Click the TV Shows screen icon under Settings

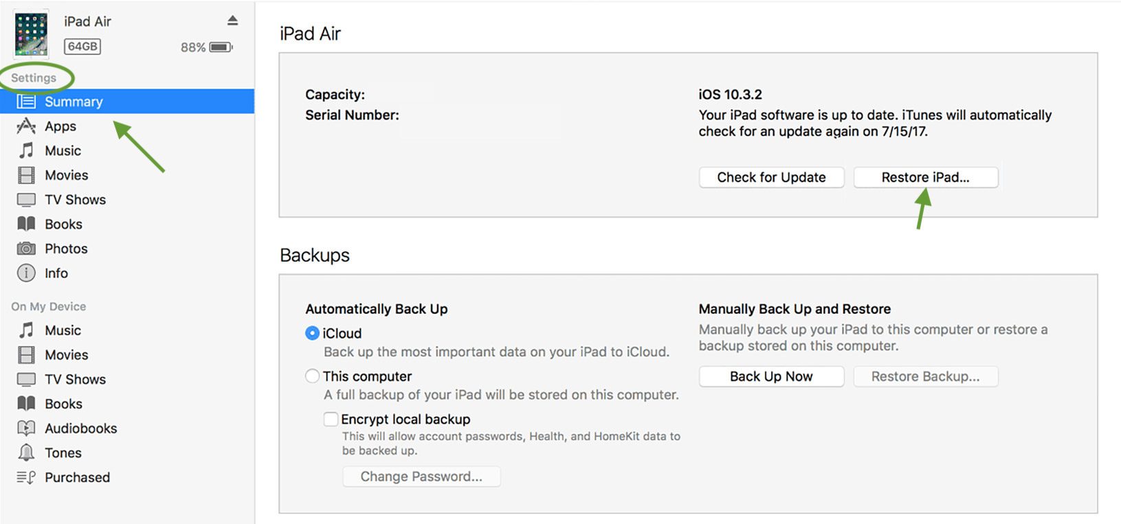[26, 200]
